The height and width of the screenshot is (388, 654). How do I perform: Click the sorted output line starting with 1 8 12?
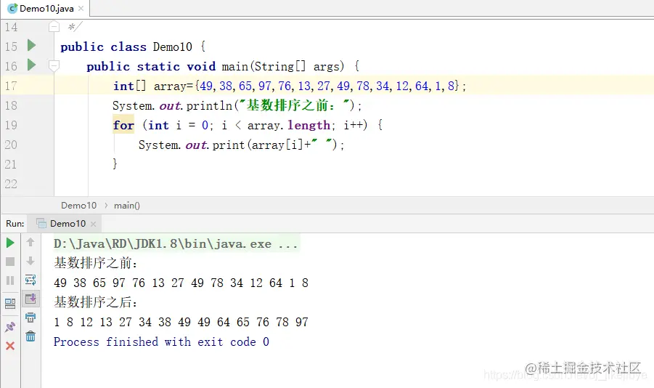[181, 322]
